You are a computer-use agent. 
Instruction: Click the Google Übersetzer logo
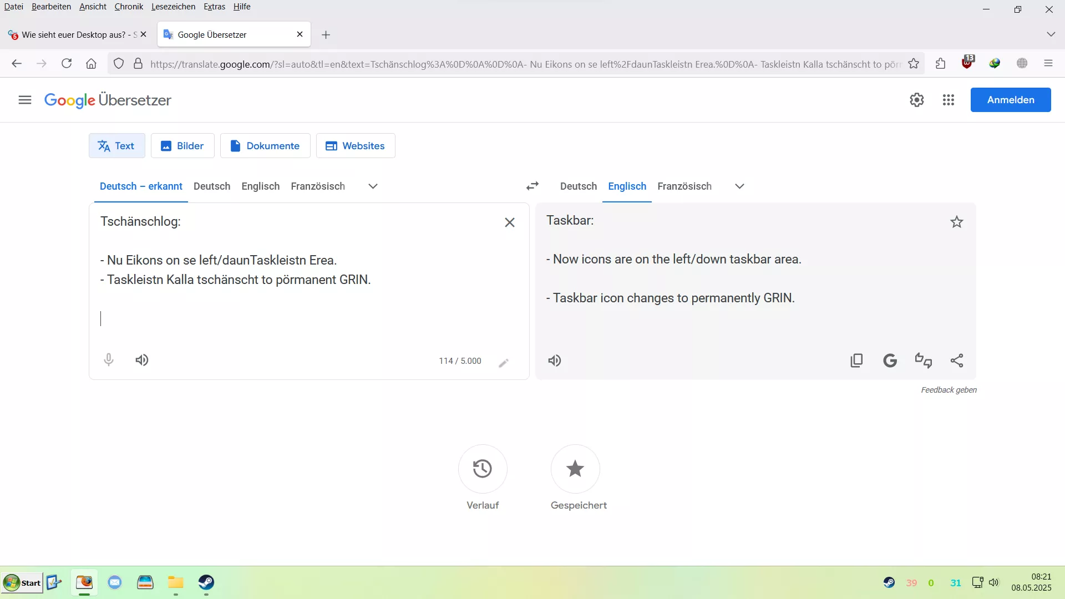[108, 100]
